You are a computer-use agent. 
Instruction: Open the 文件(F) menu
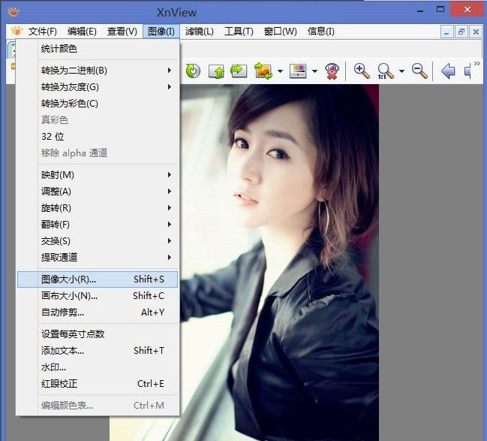pos(43,32)
